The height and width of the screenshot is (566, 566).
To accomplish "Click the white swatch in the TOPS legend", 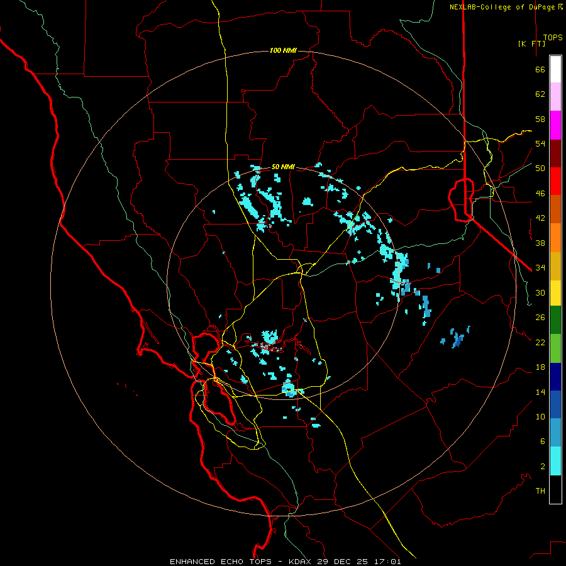I will 555,69.
